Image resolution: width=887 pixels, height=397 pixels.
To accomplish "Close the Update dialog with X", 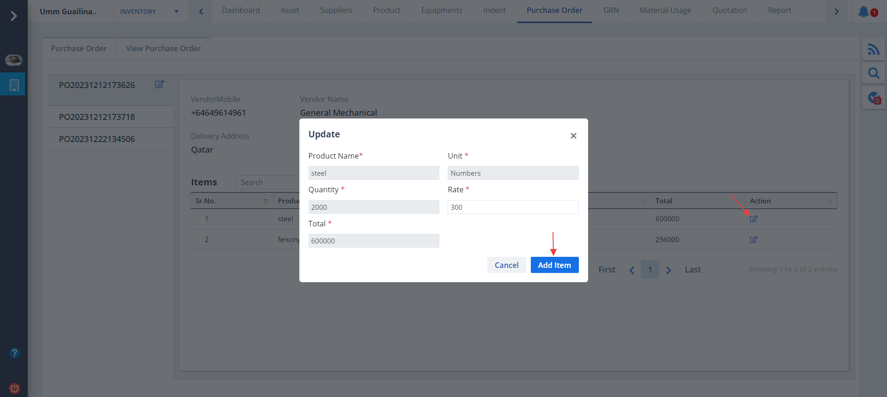I will [x=573, y=136].
